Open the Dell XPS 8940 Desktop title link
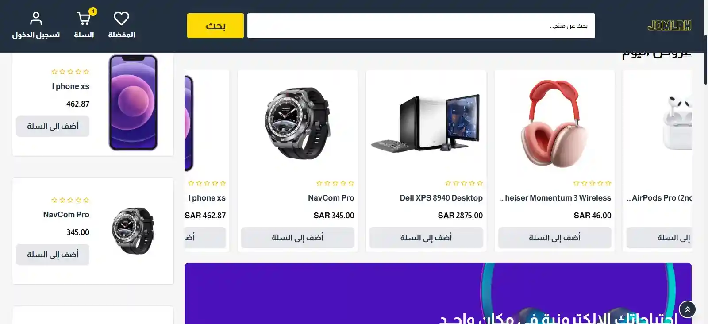This screenshot has width=708, height=324. (441, 198)
